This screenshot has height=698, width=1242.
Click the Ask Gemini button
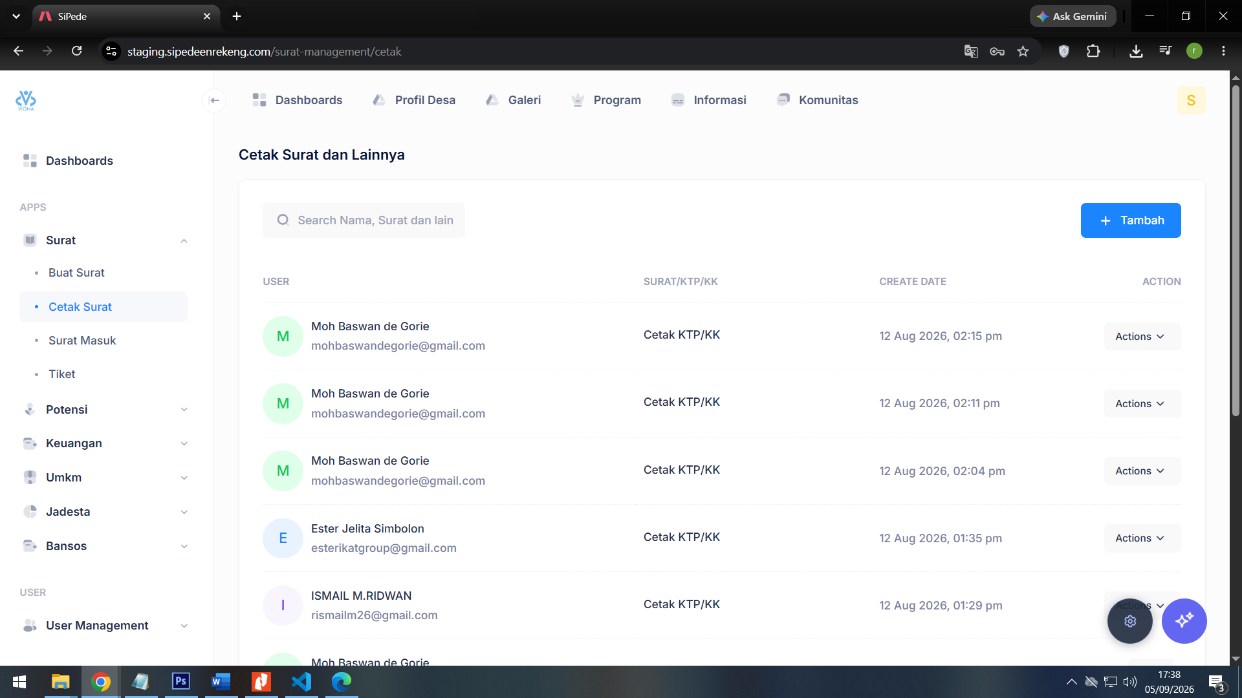click(1073, 17)
